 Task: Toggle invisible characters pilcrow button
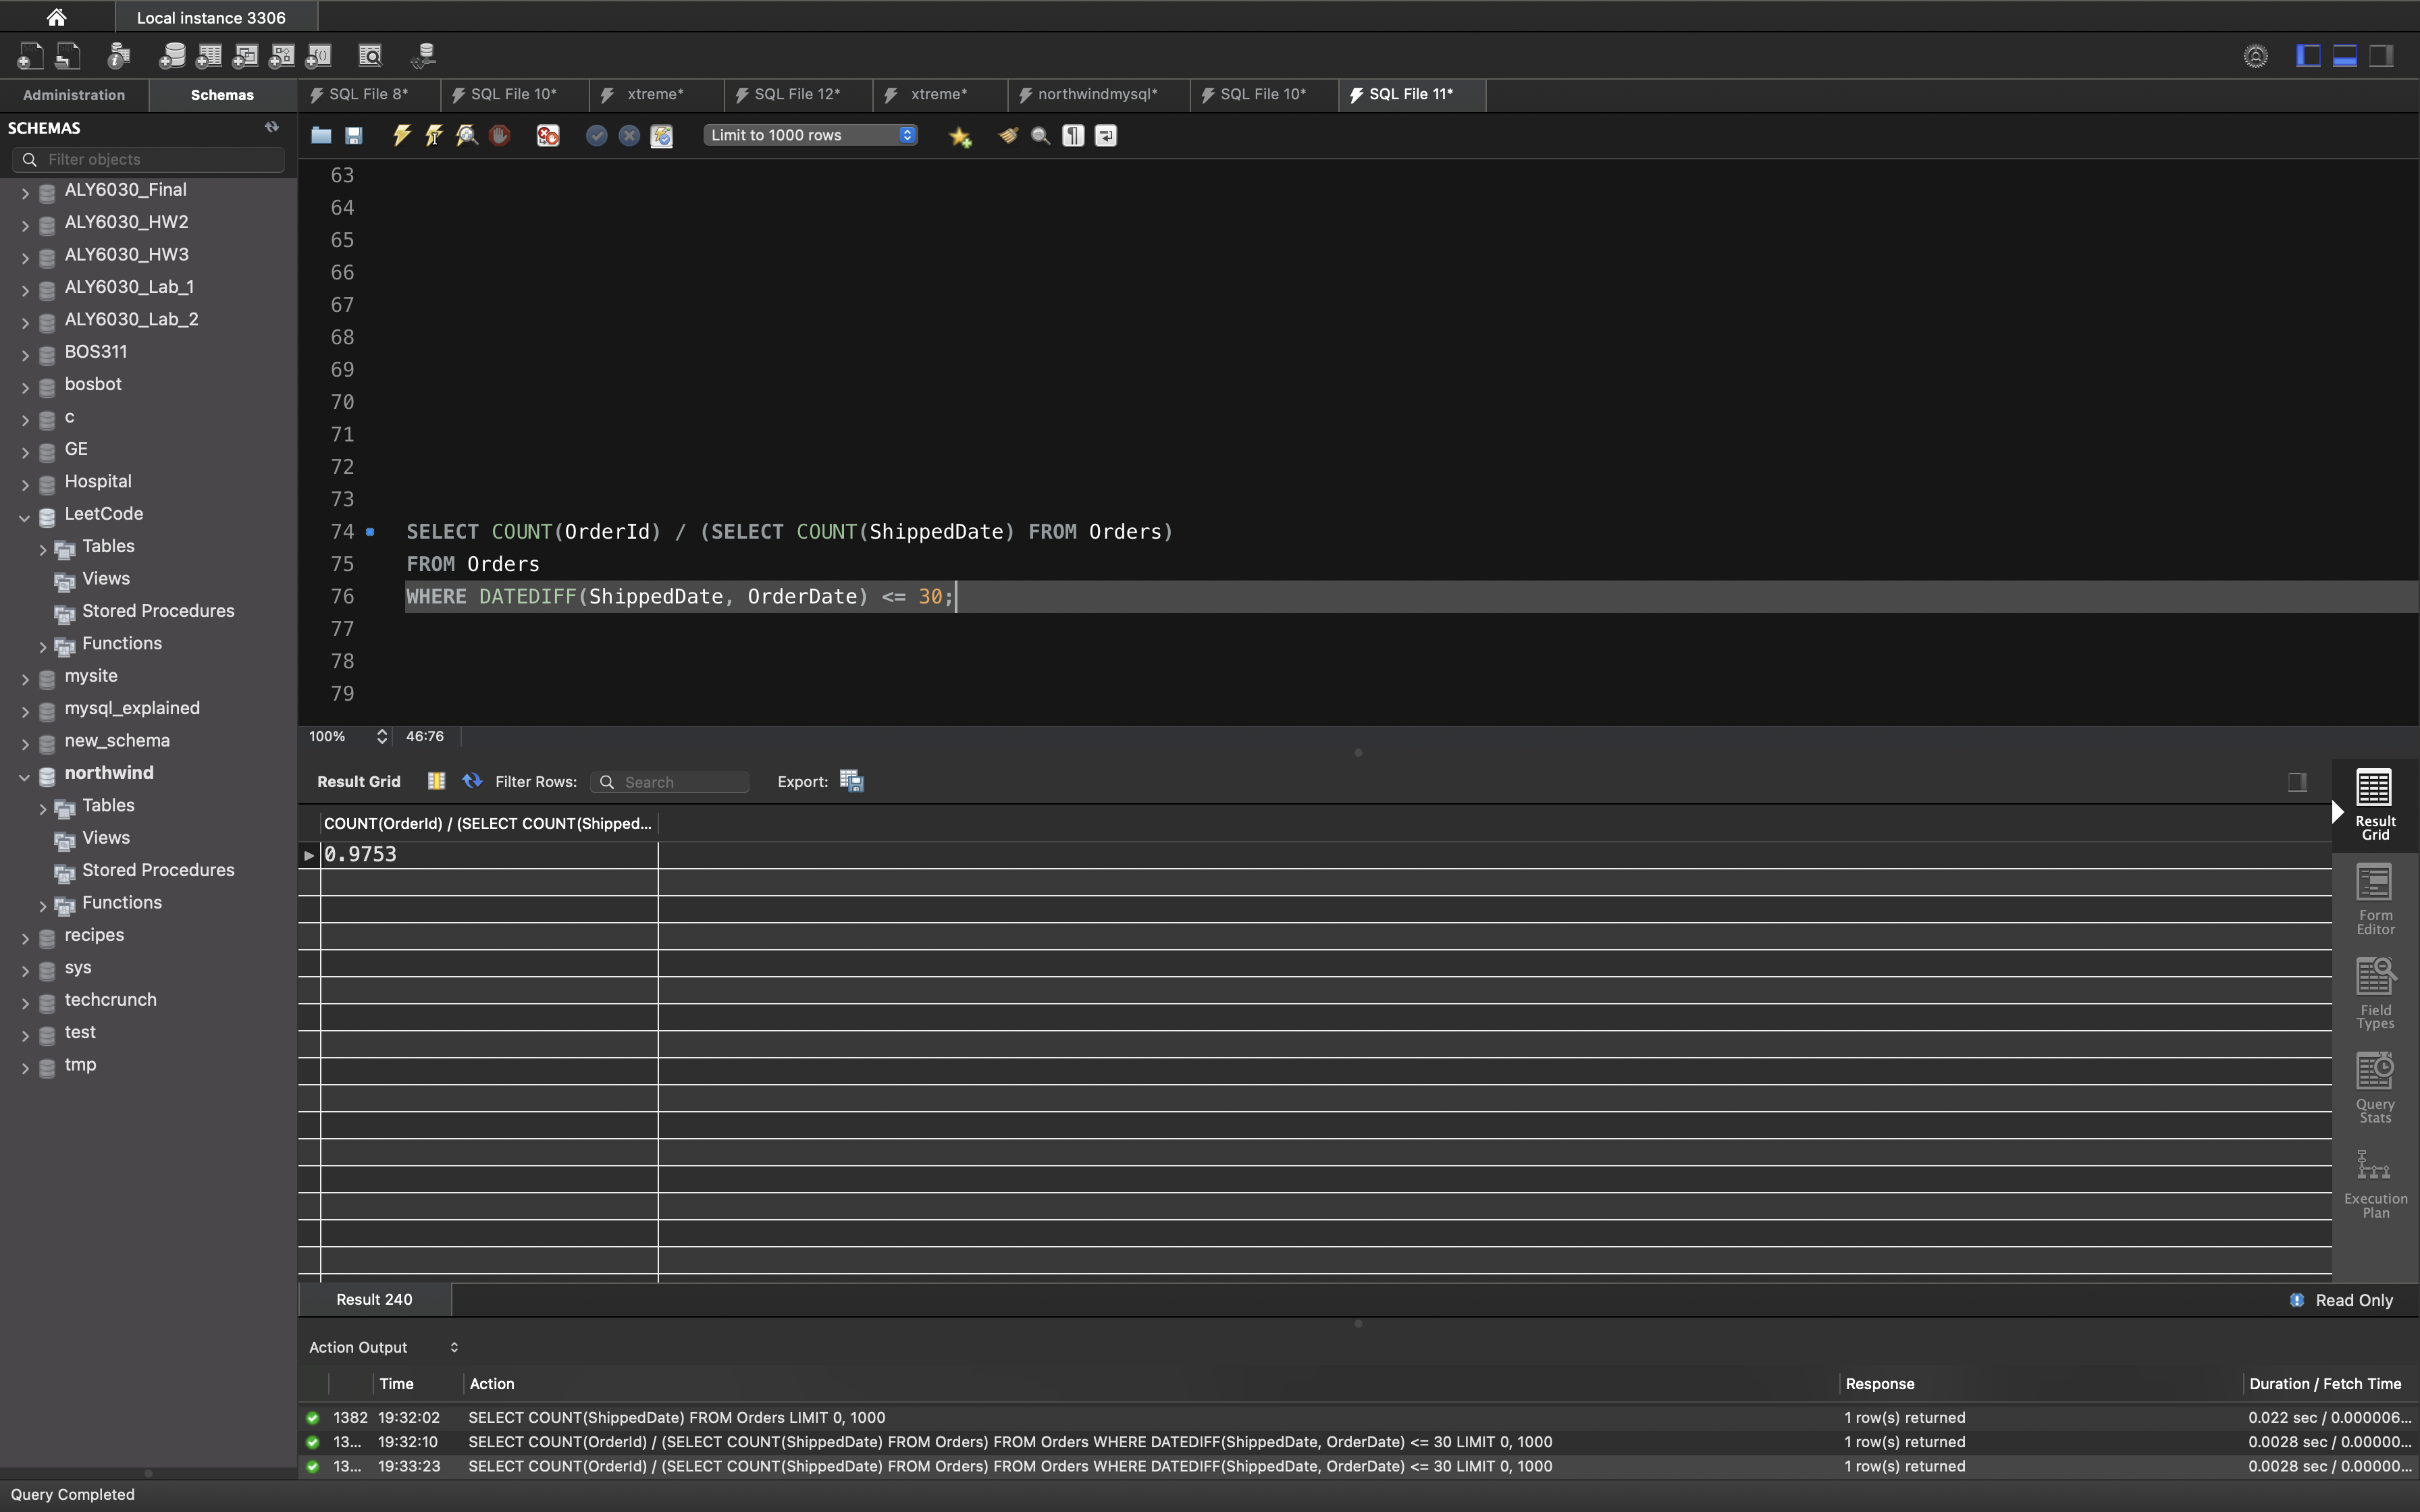(1073, 135)
